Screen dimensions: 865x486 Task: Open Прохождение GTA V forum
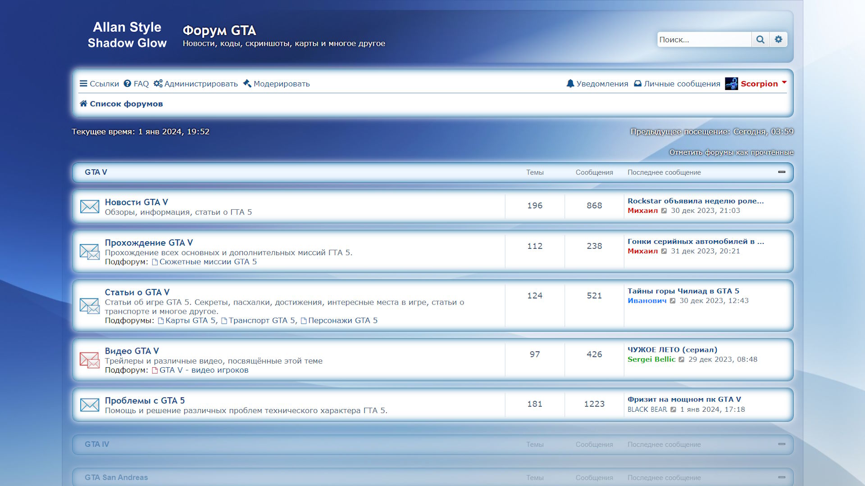(x=149, y=243)
